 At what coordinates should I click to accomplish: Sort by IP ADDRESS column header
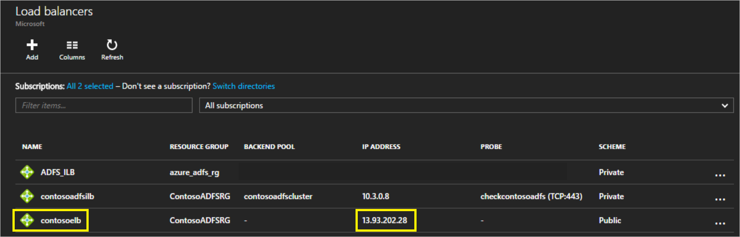click(x=381, y=147)
